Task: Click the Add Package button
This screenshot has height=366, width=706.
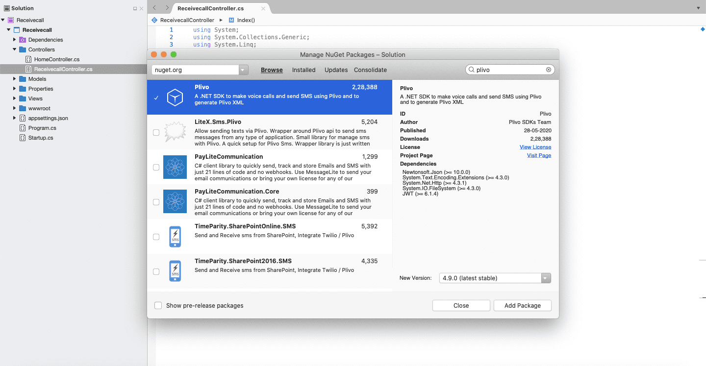Action: [522, 305]
